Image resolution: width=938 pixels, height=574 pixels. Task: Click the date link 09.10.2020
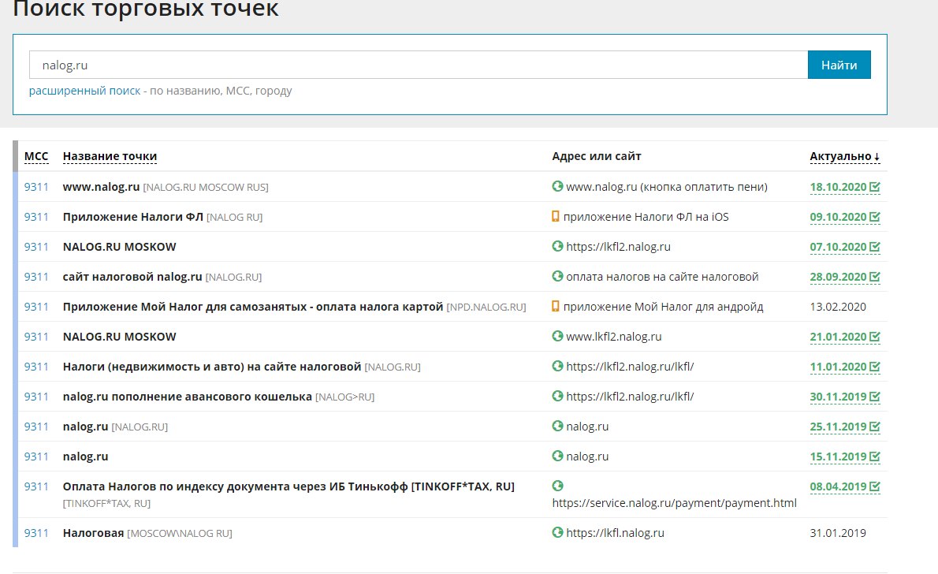[x=838, y=217]
